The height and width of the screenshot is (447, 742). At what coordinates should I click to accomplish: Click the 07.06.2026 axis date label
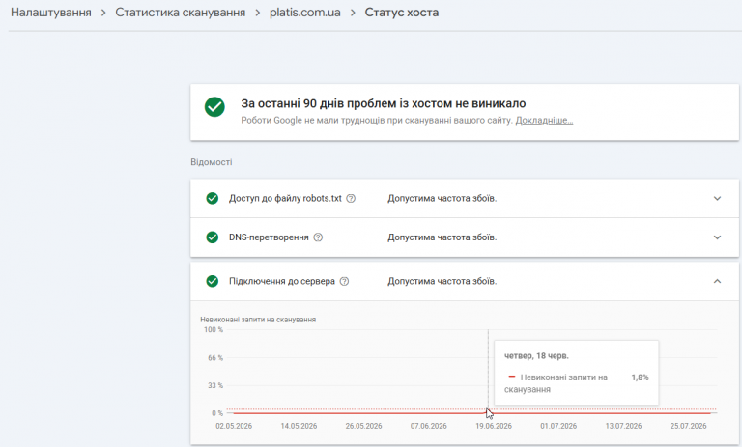click(x=429, y=426)
